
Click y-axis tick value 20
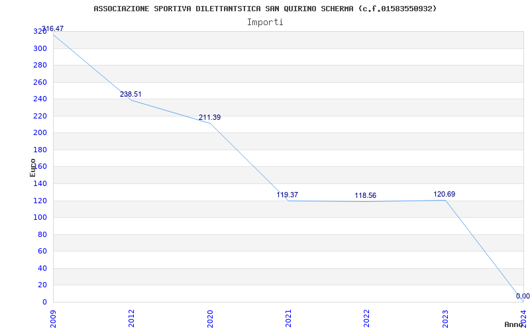[42, 285]
